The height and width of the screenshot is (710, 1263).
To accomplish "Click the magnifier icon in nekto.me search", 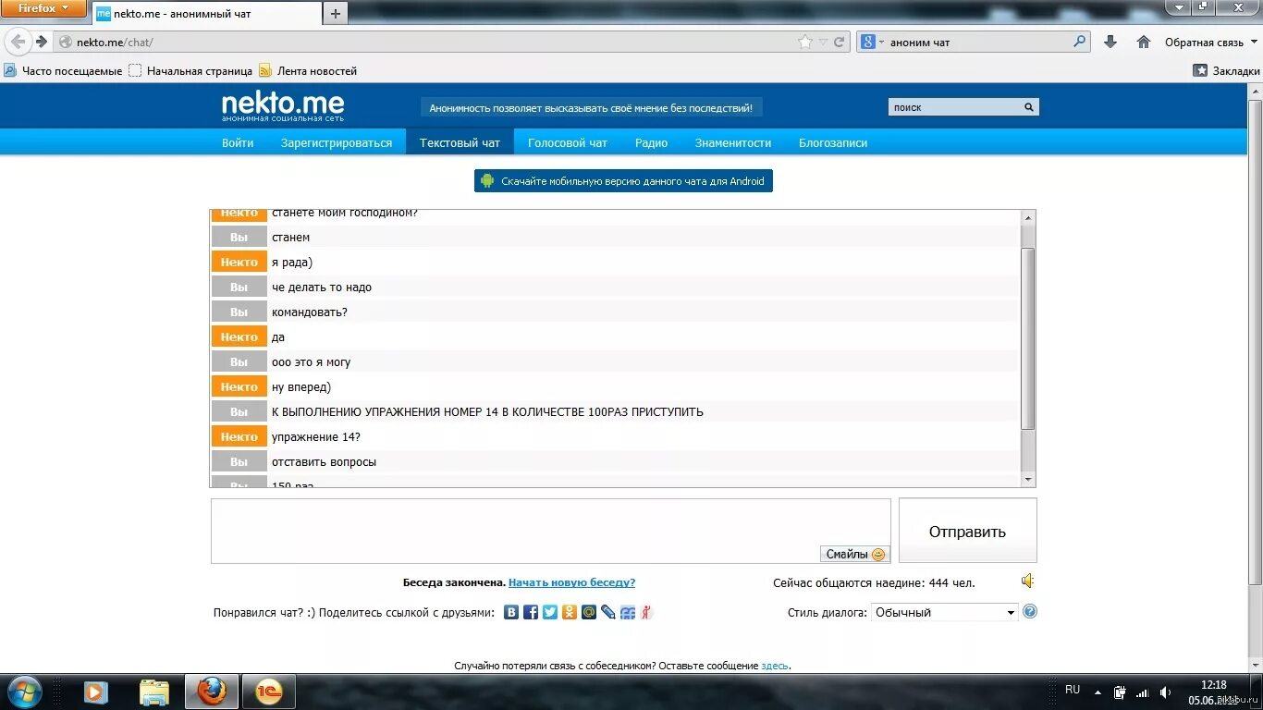I will 1028,107.
